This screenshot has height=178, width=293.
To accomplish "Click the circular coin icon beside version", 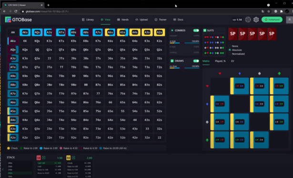I will (x=248, y=19).
